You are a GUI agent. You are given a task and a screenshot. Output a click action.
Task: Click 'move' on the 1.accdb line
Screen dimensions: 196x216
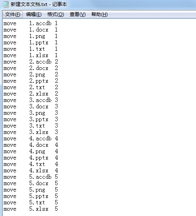click(x=10, y=24)
